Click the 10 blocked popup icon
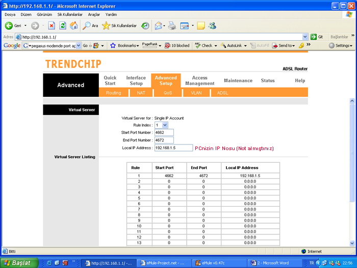 (x=167, y=45)
